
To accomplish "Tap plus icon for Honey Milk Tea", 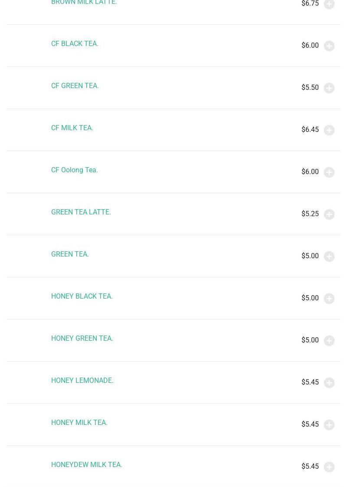I will (329, 425).
